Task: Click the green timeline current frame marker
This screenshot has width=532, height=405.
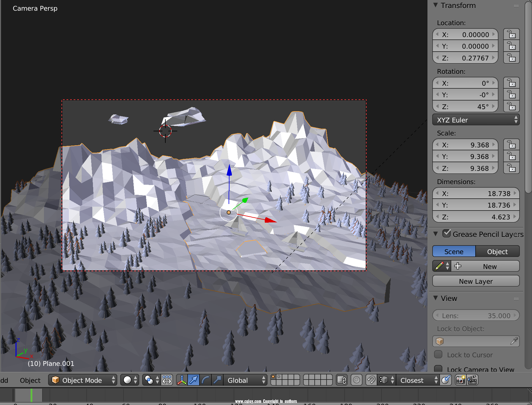Action: coord(31,395)
